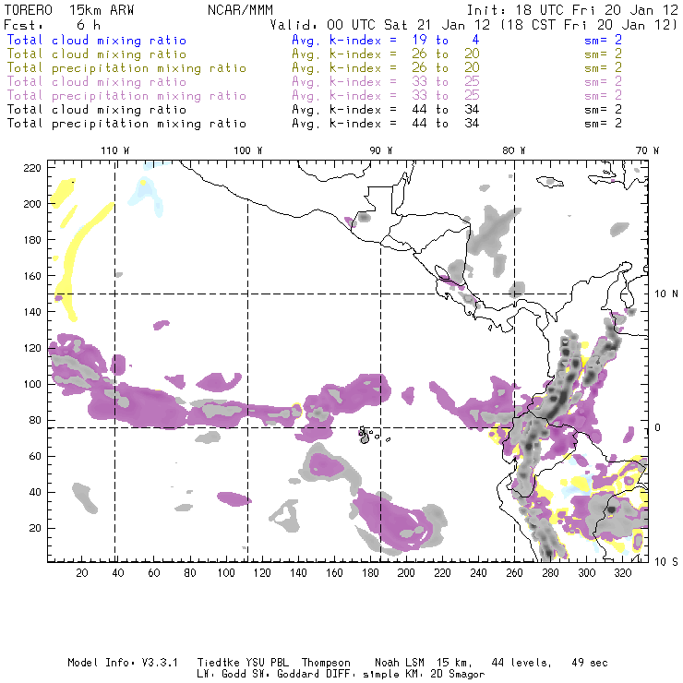Click the "100 W" longitude label
Screen dimensions: 683x683
[248, 150]
